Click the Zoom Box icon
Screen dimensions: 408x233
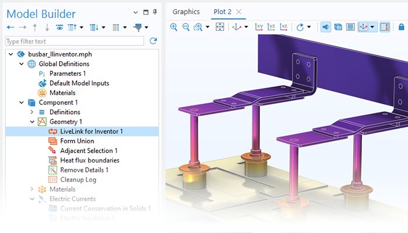[198, 27]
